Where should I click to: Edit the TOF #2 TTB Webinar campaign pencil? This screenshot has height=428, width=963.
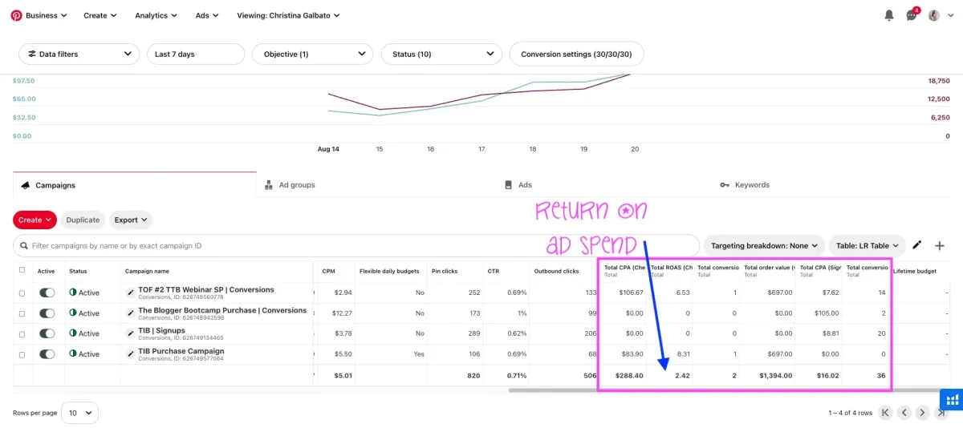pyautogui.click(x=131, y=293)
